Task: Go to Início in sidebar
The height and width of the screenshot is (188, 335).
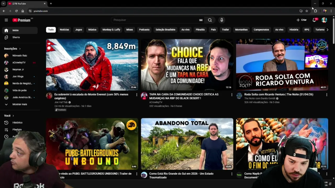Action: point(20,30)
